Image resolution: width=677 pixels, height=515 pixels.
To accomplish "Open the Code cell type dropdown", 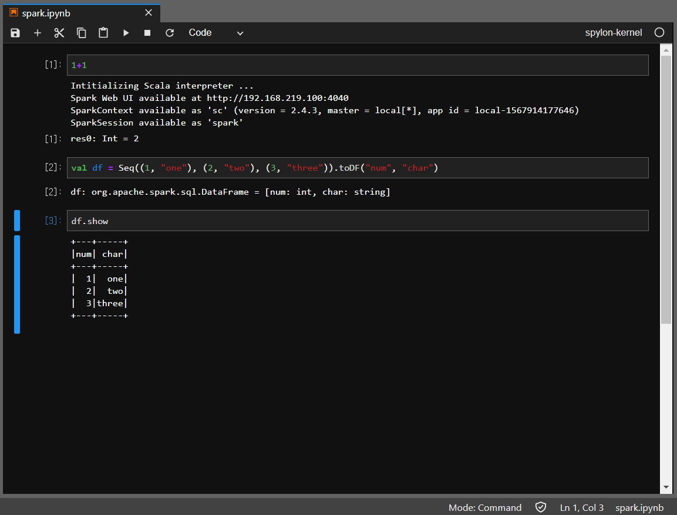I will tap(215, 33).
